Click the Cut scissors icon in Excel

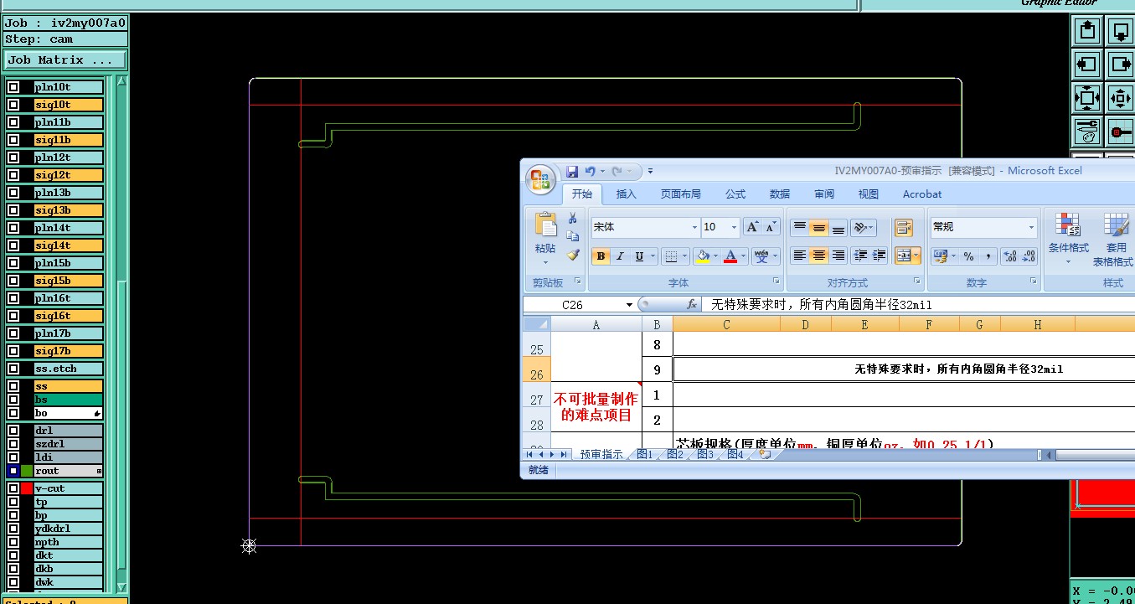(x=573, y=218)
